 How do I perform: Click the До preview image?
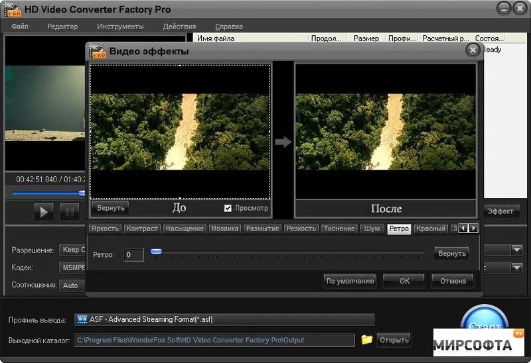180,131
